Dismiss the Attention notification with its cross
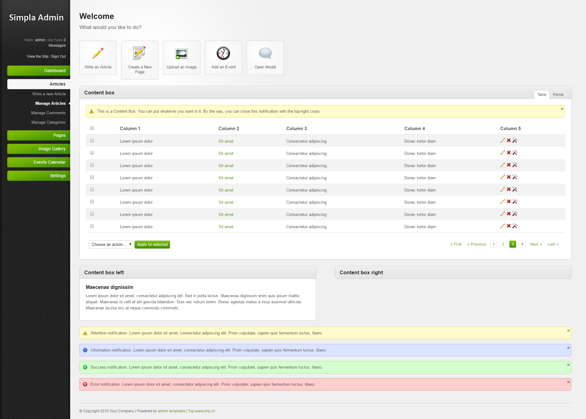This screenshot has height=419, width=586. point(568,331)
